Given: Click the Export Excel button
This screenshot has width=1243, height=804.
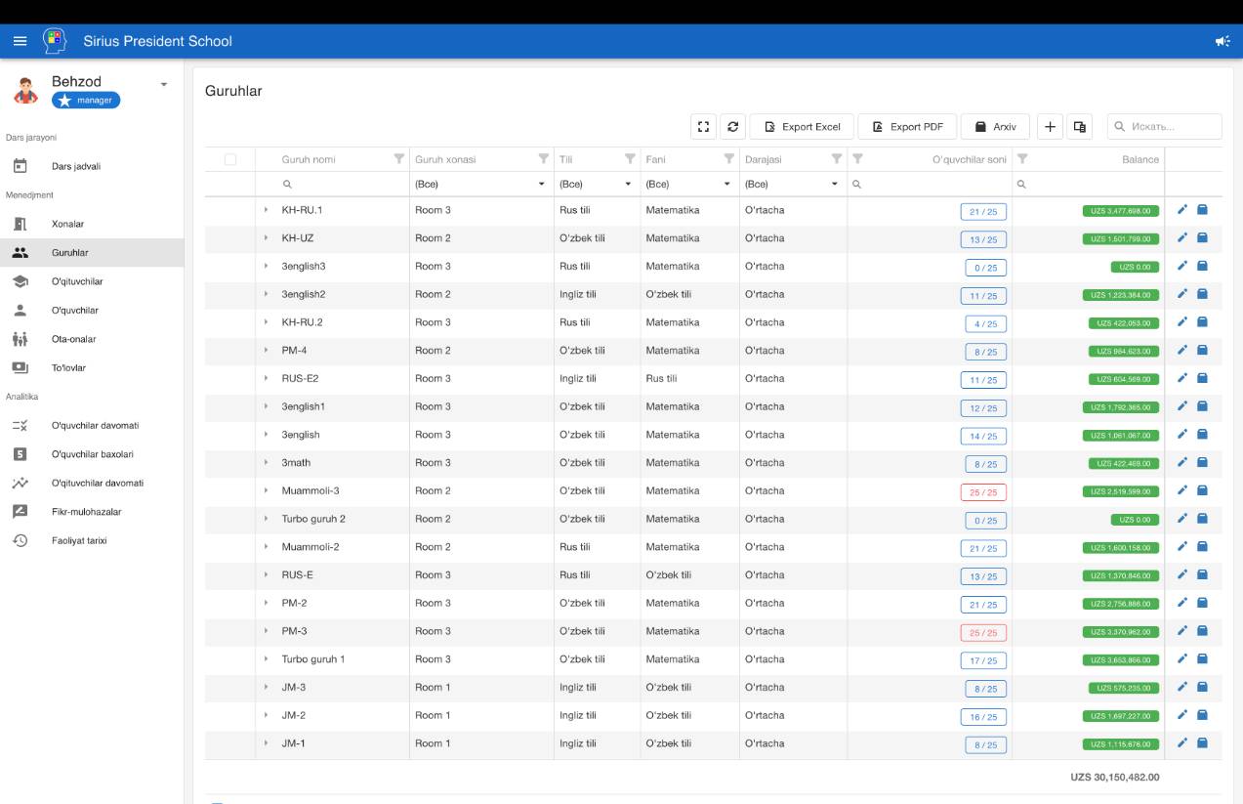Looking at the screenshot, I should [802, 127].
